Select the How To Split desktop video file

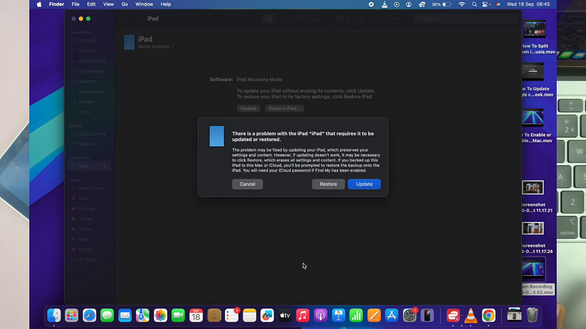pyautogui.click(x=536, y=37)
